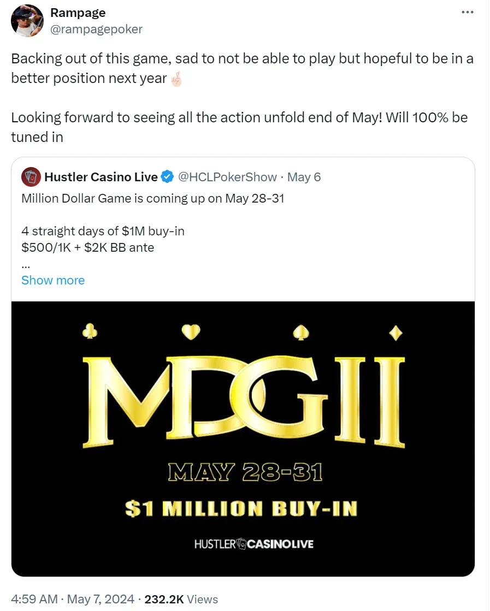
Task: Click the golden club suit symbol
Action: (x=89, y=330)
